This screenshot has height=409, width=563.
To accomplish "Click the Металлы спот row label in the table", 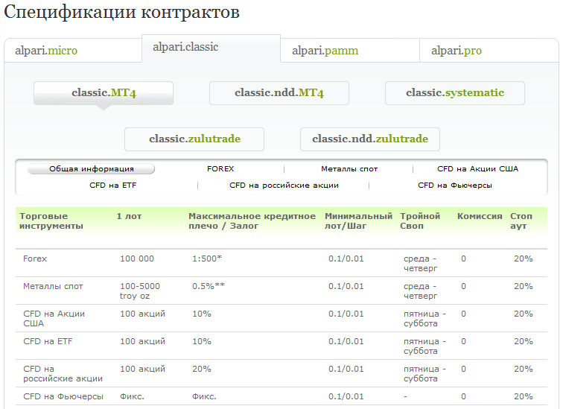I will pos(53,286).
